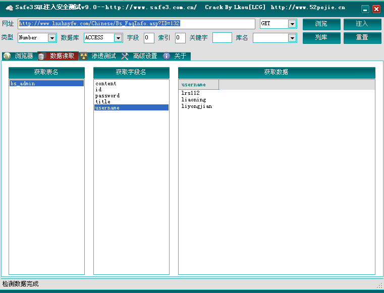
Task: Click the database icon on 数据读取 tab
Action: point(42,56)
